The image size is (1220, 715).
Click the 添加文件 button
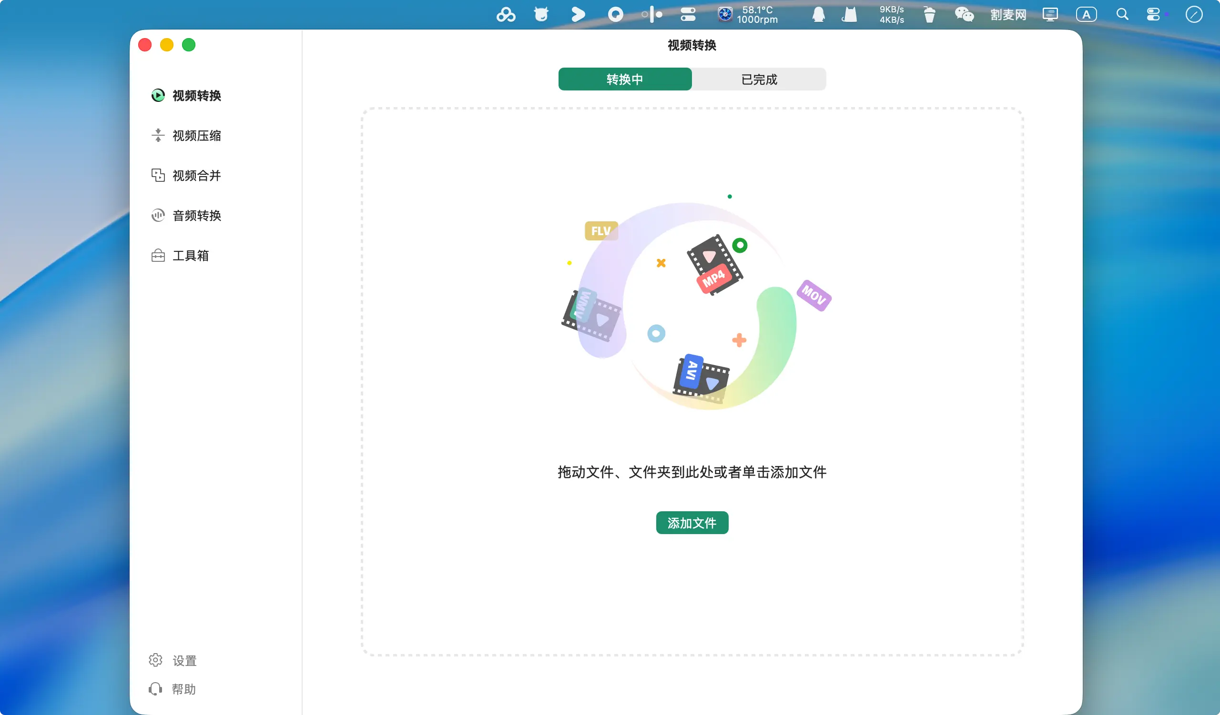(691, 523)
